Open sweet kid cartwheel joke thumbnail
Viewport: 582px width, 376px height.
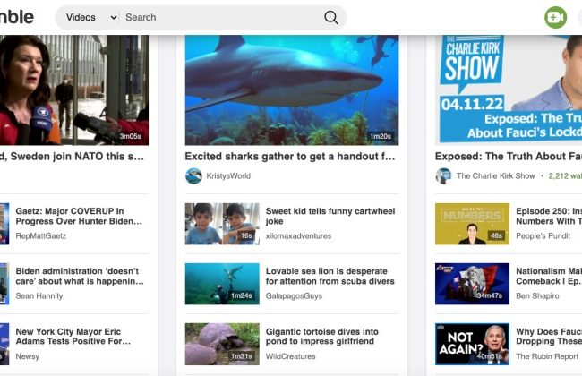click(x=222, y=224)
